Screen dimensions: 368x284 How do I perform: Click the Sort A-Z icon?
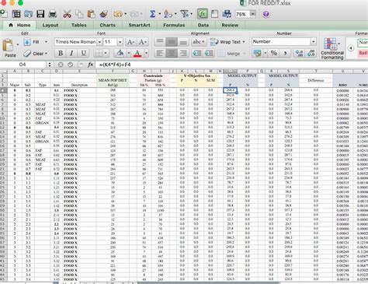[x=168, y=14]
